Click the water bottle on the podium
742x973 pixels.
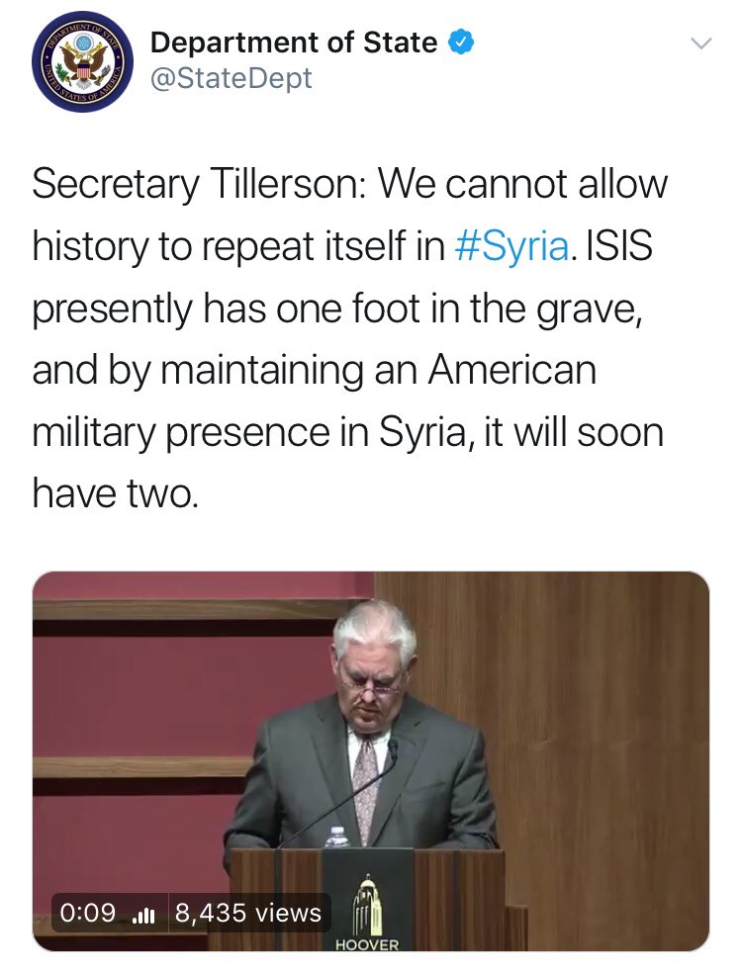(337, 837)
